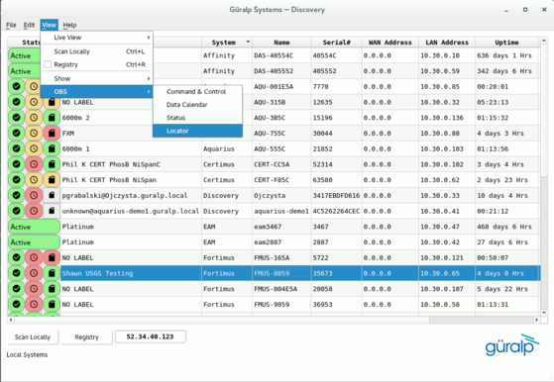
Task: Click red clock icon in Shawn USGS Testing row
Action: (x=34, y=273)
